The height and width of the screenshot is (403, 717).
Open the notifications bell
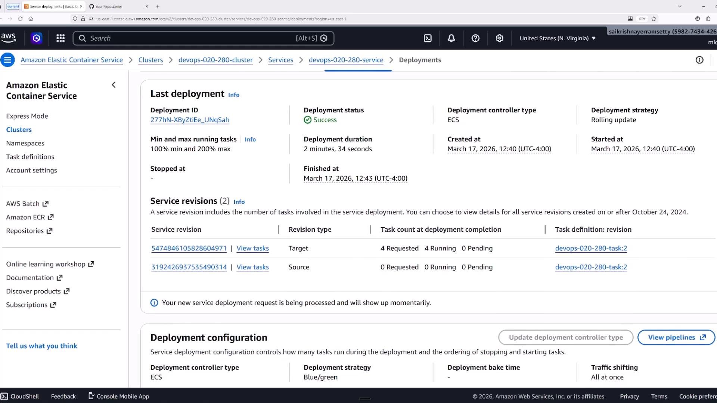click(x=451, y=38)
